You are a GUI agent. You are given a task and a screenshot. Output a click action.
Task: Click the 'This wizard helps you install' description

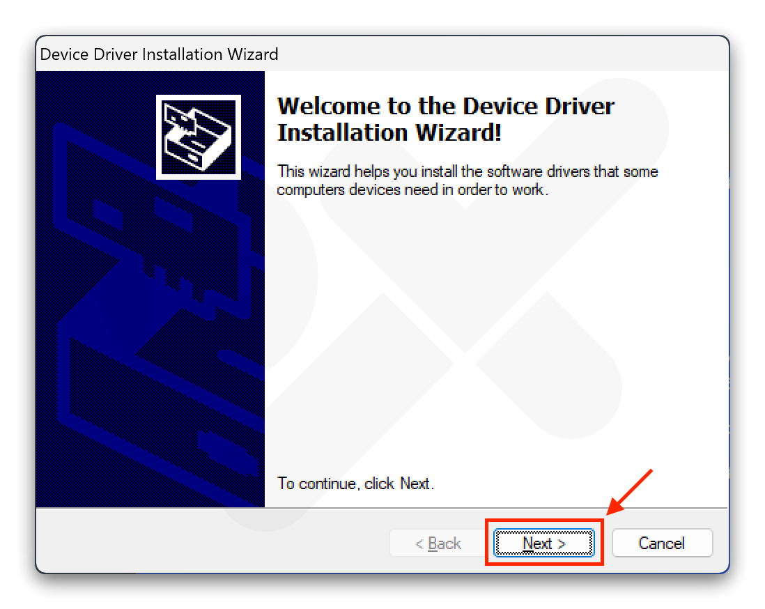467,171
